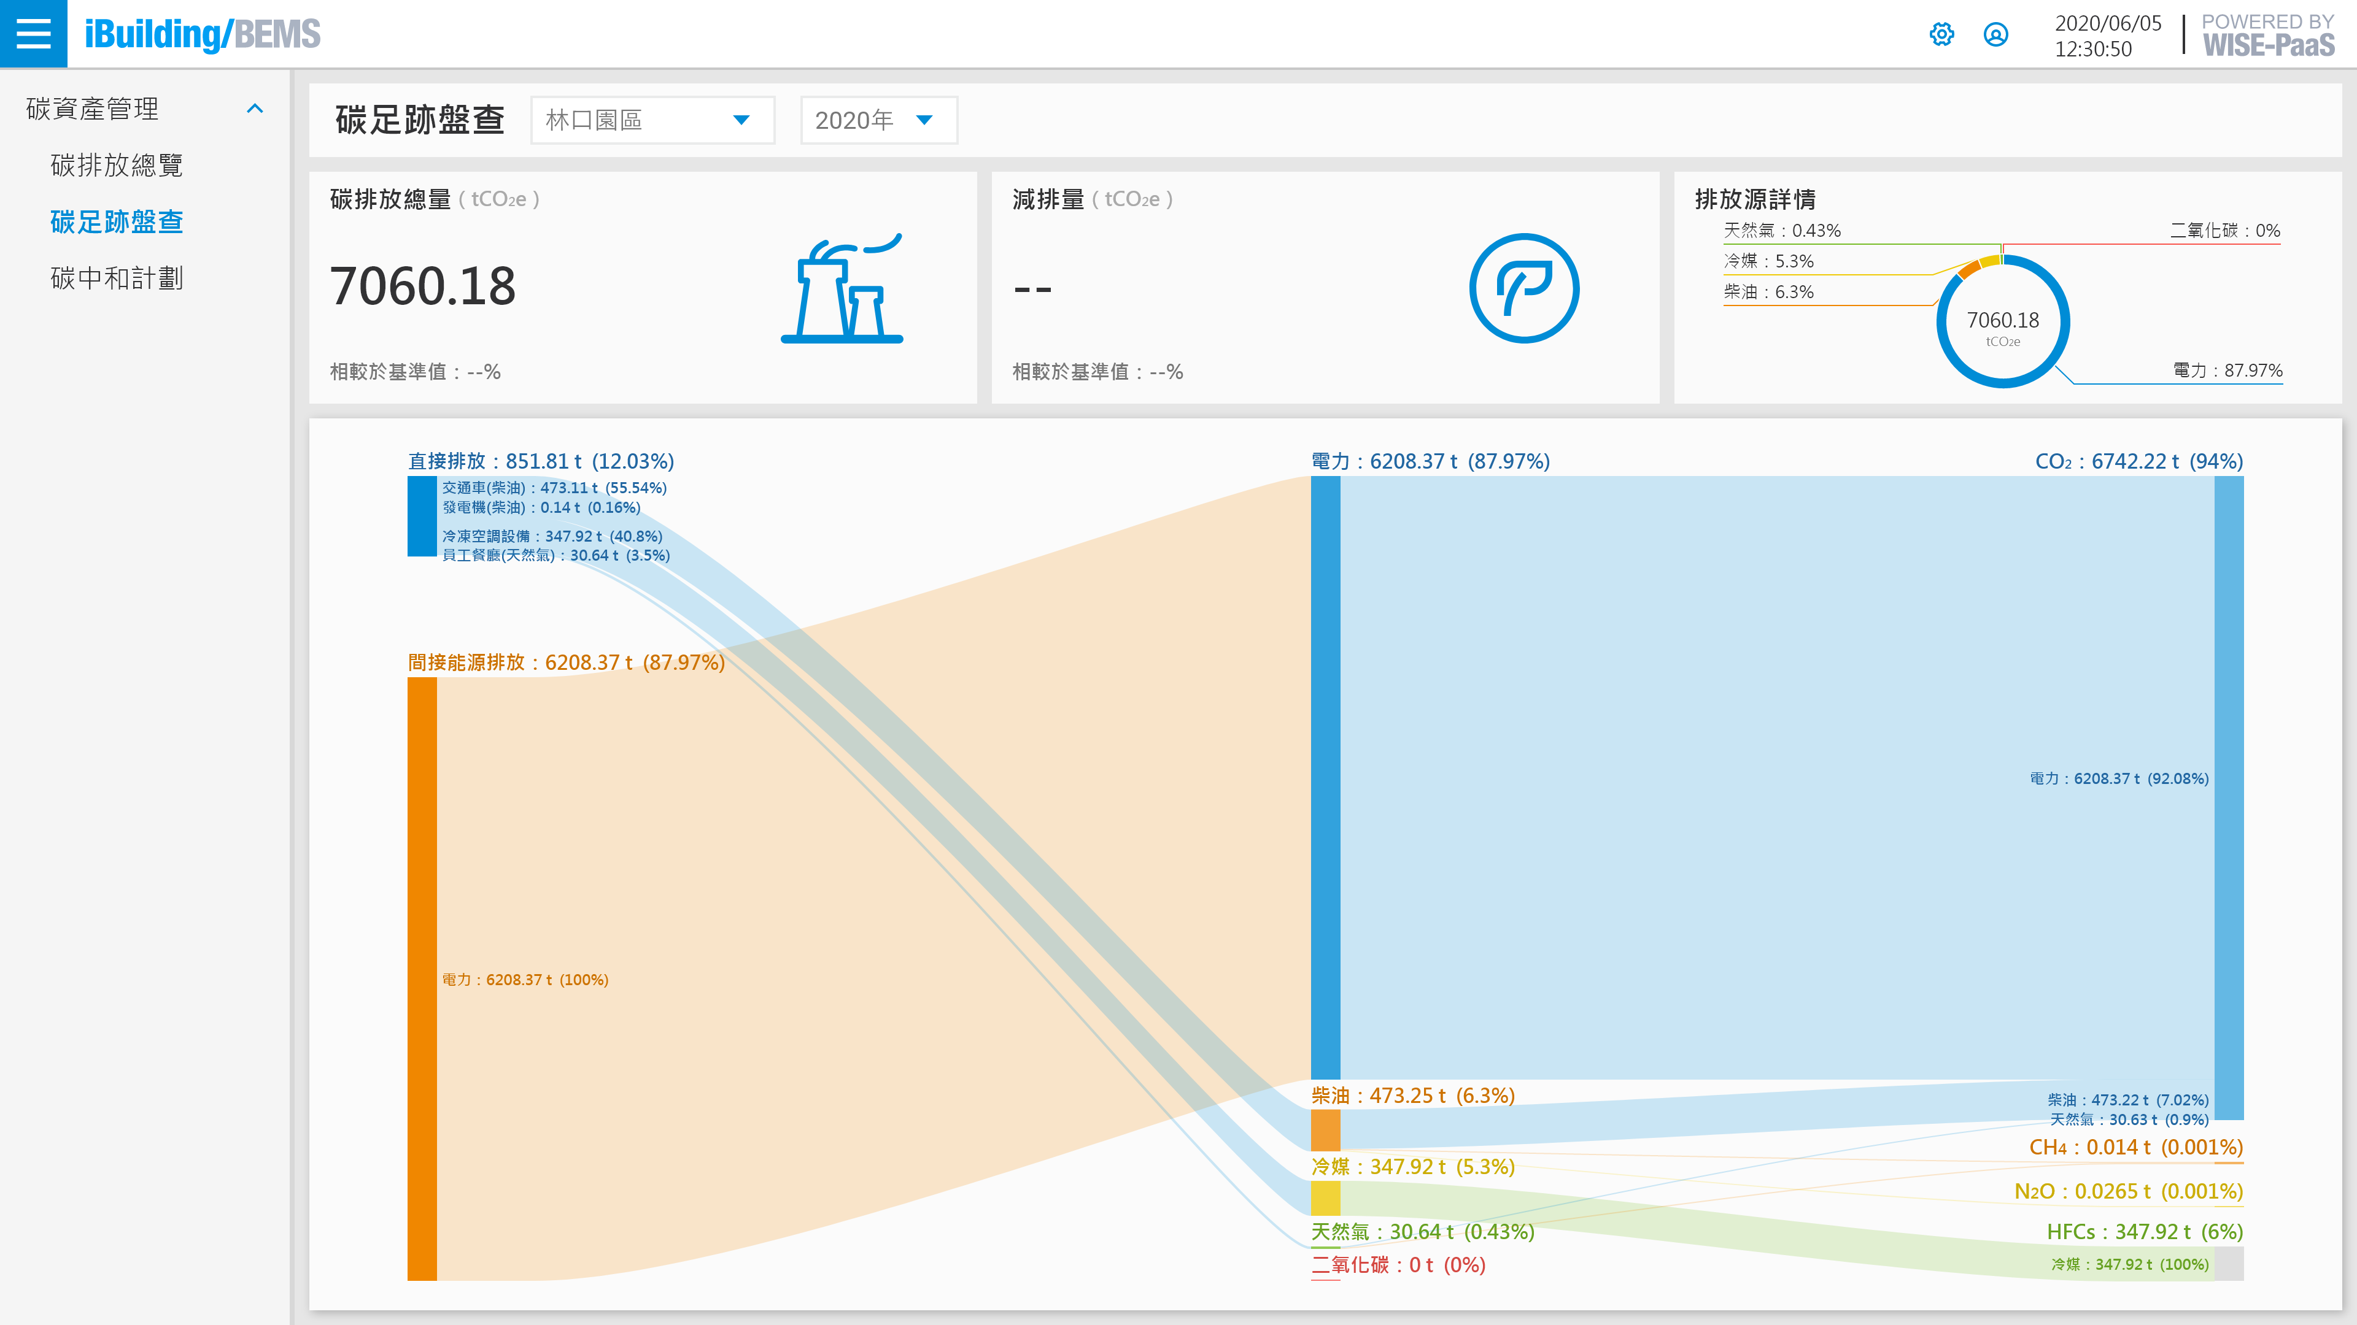Click the blue 直接排放 Sankey bar

point(422,516)
